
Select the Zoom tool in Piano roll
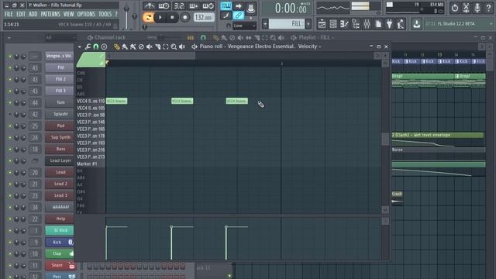[174, 46]
